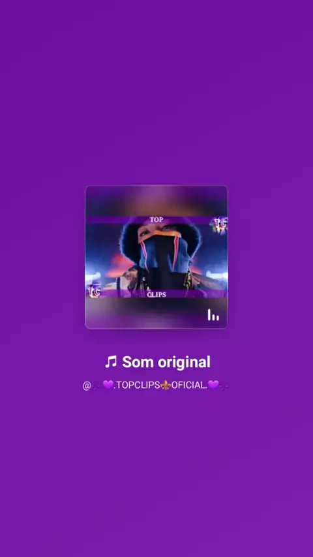313x557 pixels.
Task: Click the OFICIAL part of the username
Action: coord(189,385)
